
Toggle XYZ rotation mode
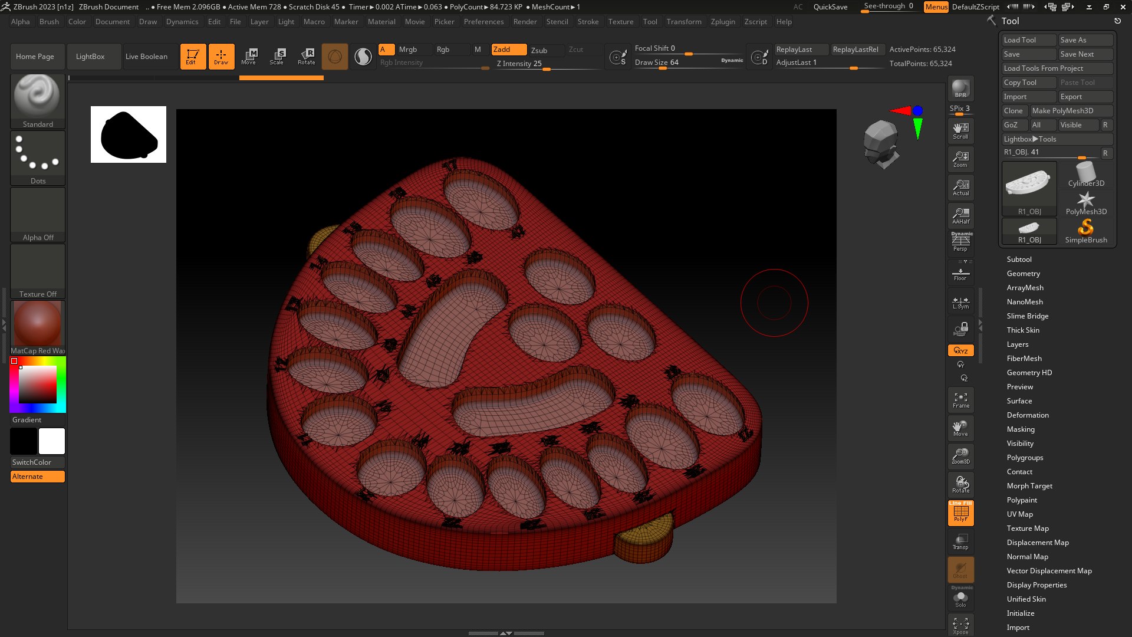pyautogui.click(x=960, y=350)
